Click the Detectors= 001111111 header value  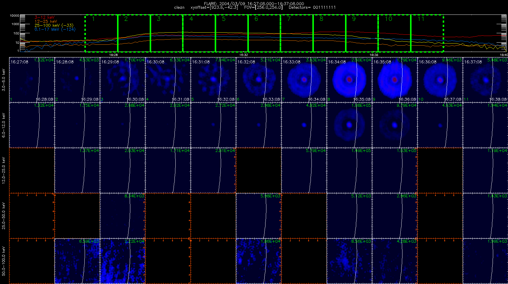312,7
